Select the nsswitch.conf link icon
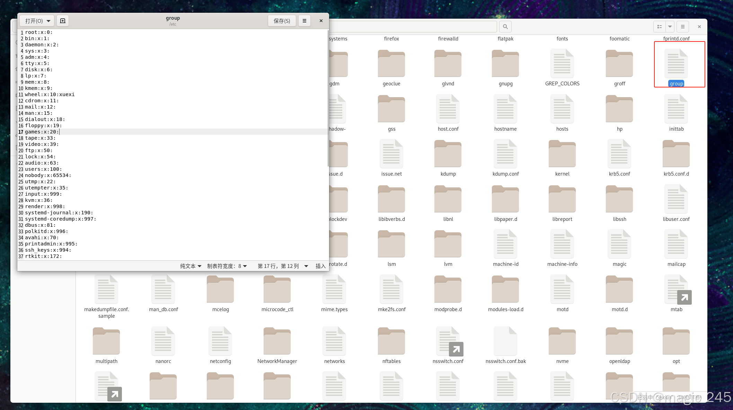This screenshot has width=733, height=410. click(x=448, y=341)
